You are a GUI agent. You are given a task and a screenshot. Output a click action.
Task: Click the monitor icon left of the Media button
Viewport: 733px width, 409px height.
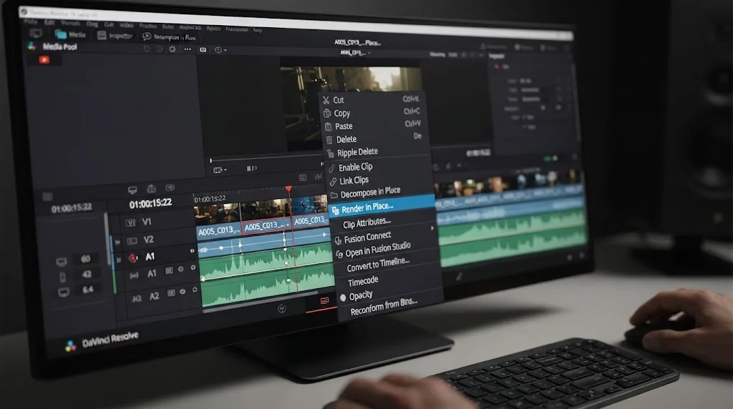[x=36, y=33]
